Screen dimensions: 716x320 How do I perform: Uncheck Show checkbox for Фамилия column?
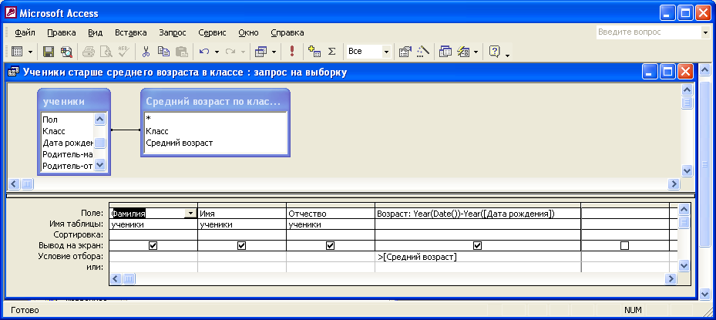pos(153,246)
